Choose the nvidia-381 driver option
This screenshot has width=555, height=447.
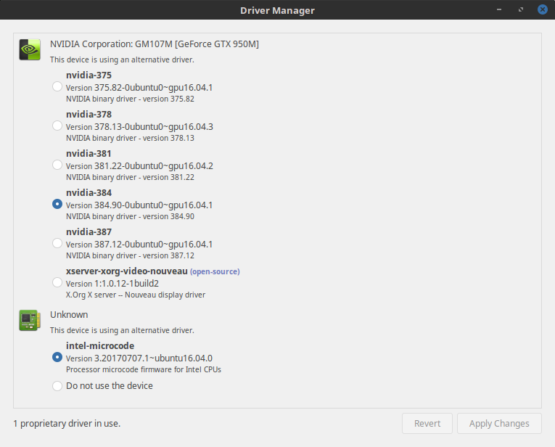(x=57, y=165)
